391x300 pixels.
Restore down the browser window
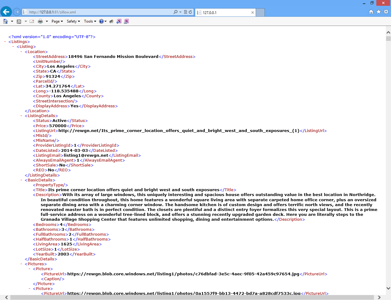point(372,3)
